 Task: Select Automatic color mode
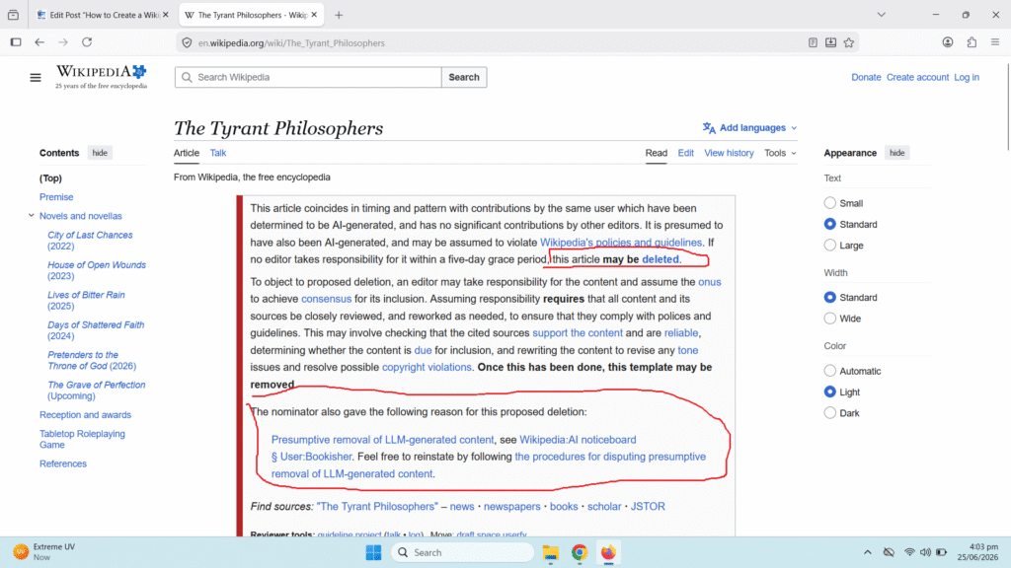click(x=829, y=371)
